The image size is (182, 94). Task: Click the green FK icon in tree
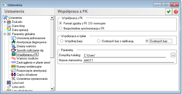coord(13,54)
